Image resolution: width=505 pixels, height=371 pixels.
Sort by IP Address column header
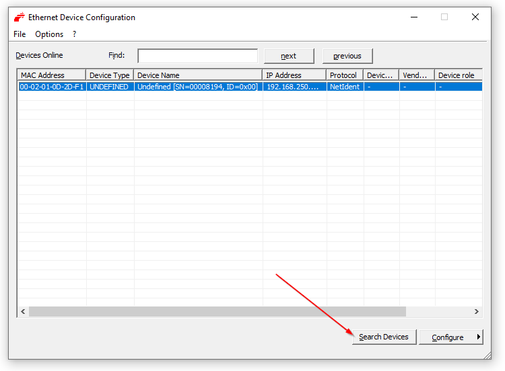pos(294,75)
